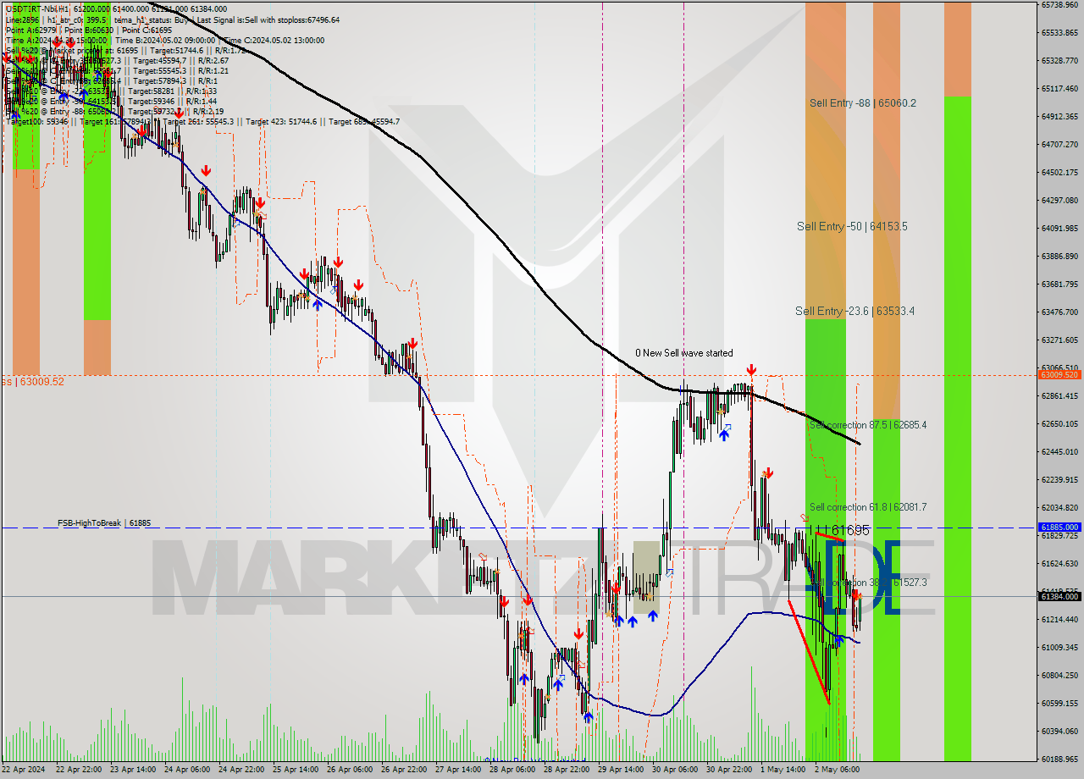Viewport: 1084px width, 779px height.
Task: Select the 'Sell Entry -88 | 65060.2' label
Action: pos(864,103)
